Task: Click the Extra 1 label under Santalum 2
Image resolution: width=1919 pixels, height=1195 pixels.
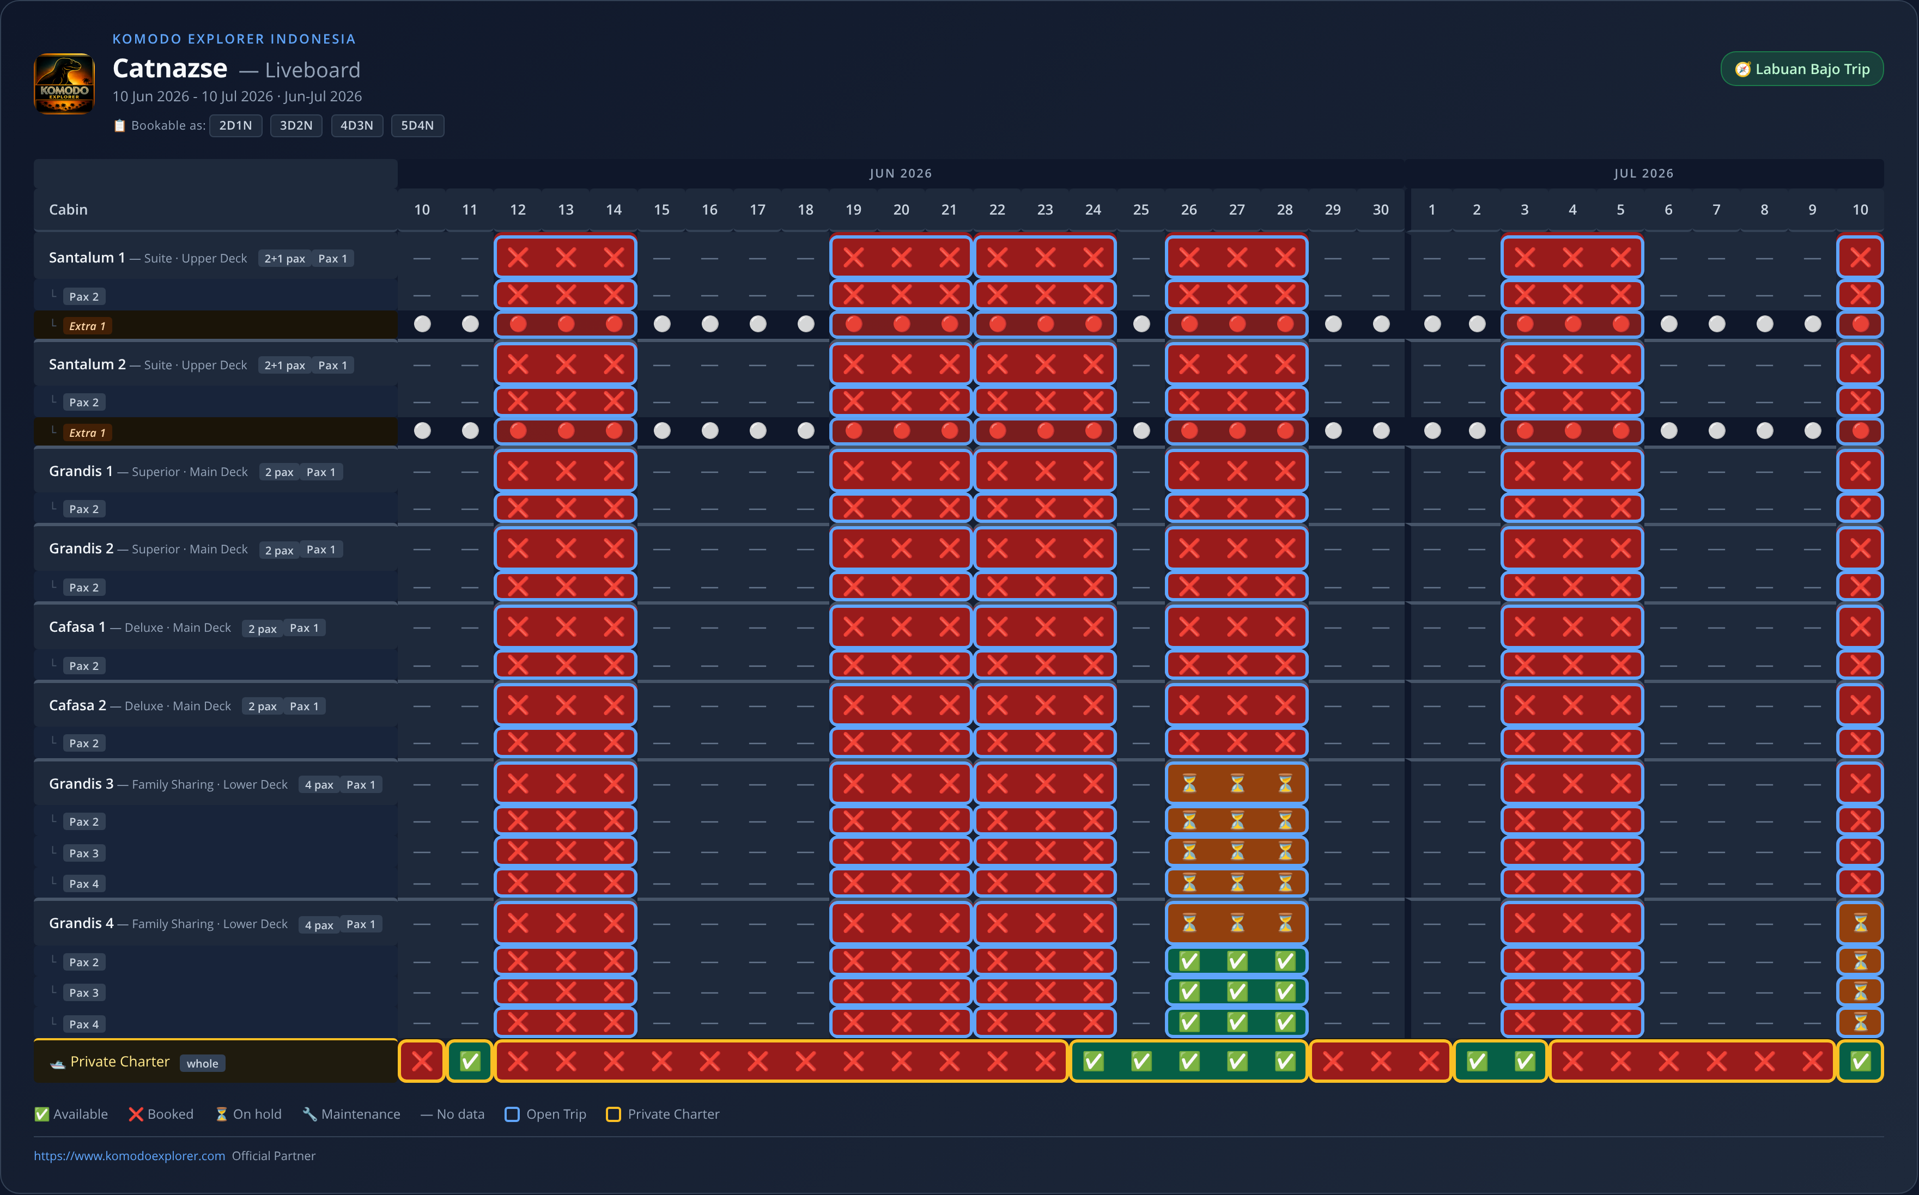Action: (87, 432)
